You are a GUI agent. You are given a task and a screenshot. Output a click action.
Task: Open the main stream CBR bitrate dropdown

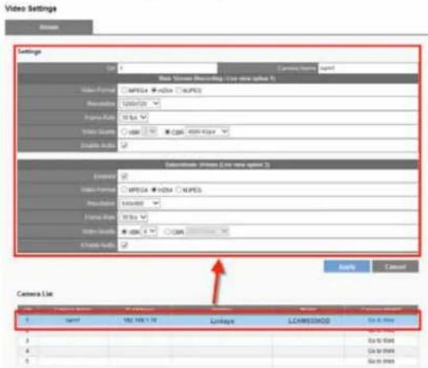pos(207,131)
